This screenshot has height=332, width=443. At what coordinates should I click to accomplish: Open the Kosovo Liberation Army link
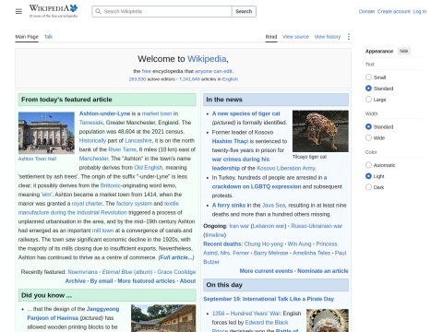pyautogui.click(x=286, y=168)
